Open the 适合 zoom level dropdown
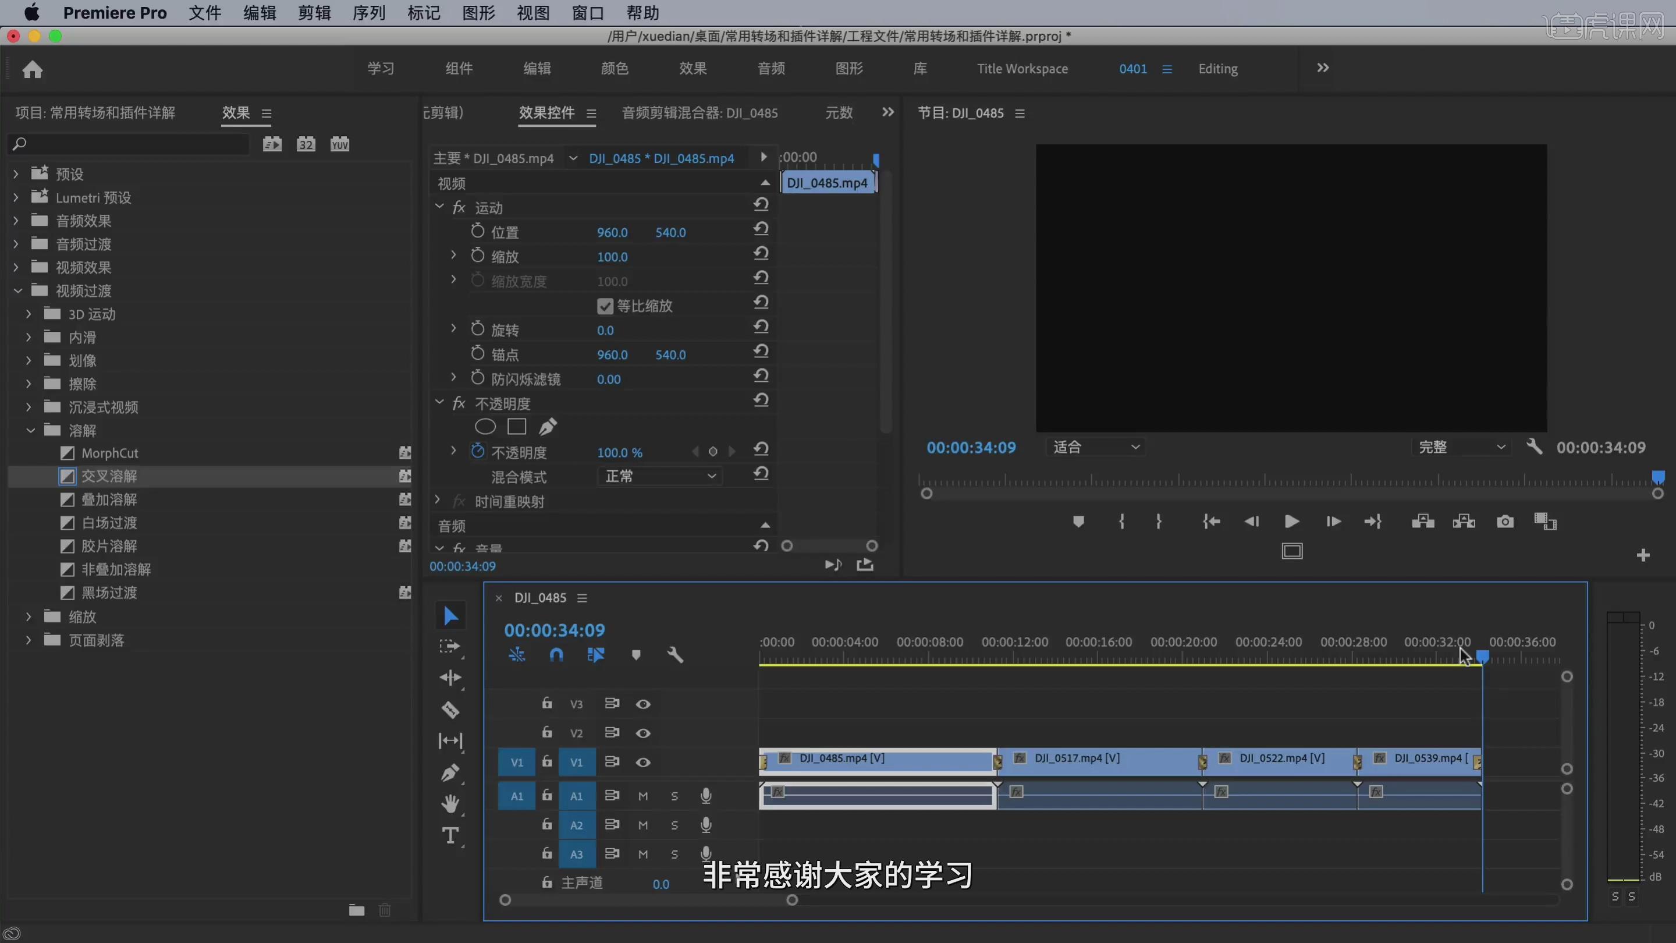The image size is (1676, 943). click(x=1096, y=447)
